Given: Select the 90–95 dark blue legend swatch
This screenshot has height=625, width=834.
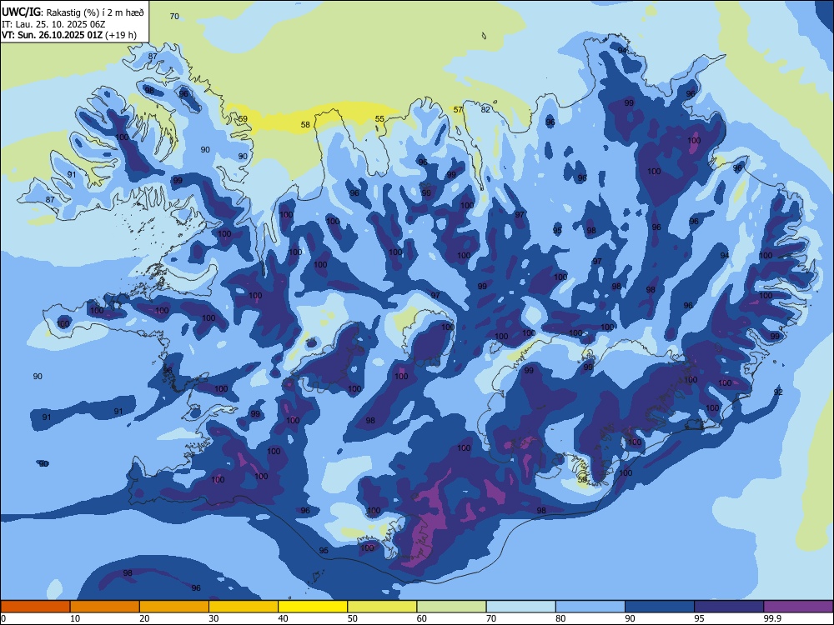Looking at the screenshot, I should [x=660, y=607].
